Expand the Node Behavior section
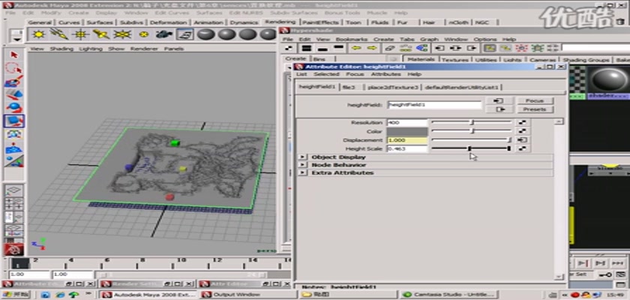The width and height of the screenshot is (630, 300). [302, 165]
